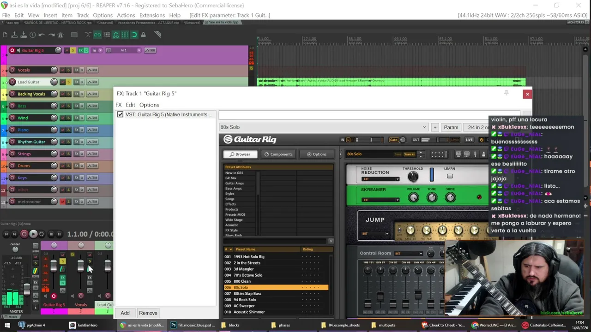Image resolution: width=591 pixels, height=332 pixels.
Task: Pin the FX window with pushpin icon
Action: 506,93
